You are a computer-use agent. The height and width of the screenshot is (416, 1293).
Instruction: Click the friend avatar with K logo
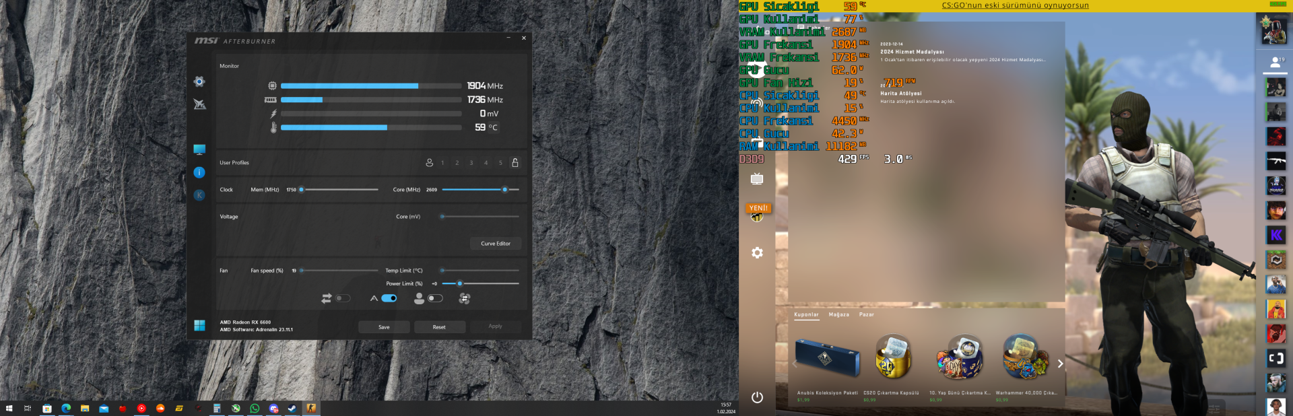1276,235
